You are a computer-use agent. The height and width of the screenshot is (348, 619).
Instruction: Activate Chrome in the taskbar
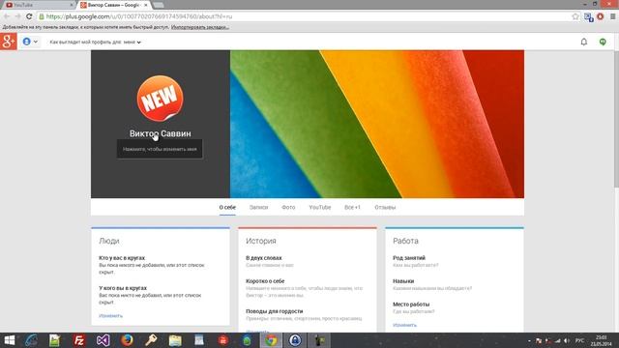point(271,340)
